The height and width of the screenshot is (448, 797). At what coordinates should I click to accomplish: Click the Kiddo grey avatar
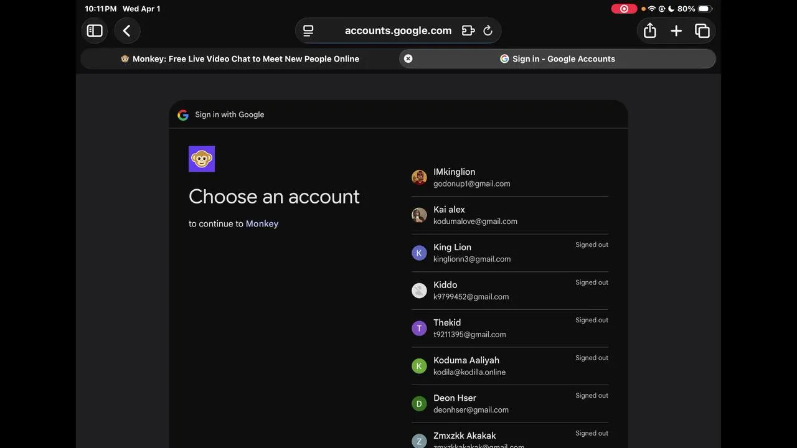419,291
